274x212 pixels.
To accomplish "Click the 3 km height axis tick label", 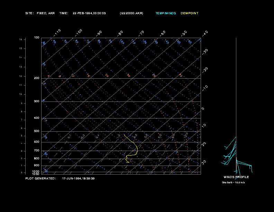I will coord(22,151).
